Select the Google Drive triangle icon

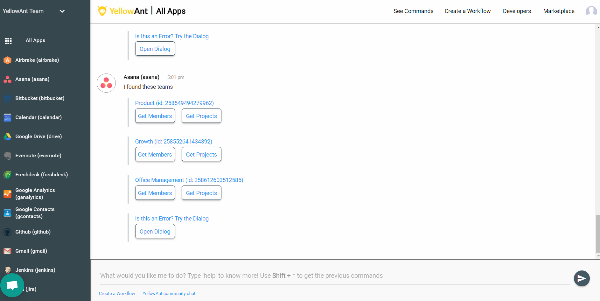pos(8,136)
